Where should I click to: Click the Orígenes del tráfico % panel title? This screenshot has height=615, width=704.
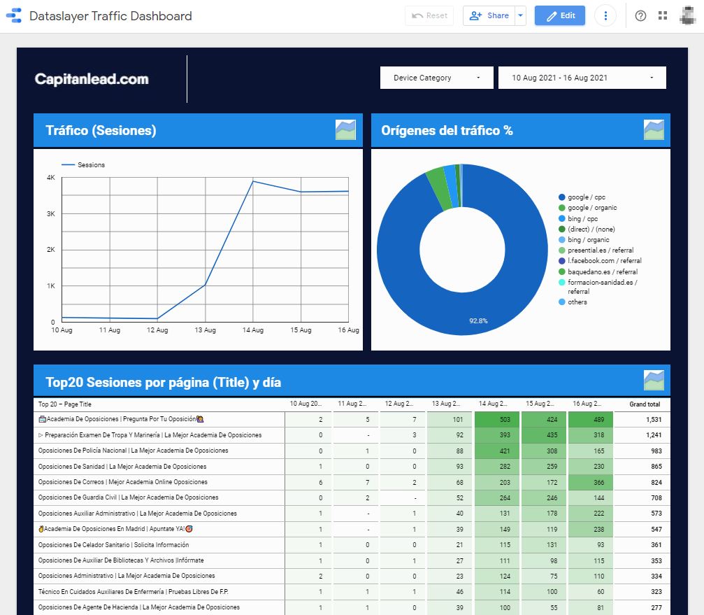coord(447,130)
